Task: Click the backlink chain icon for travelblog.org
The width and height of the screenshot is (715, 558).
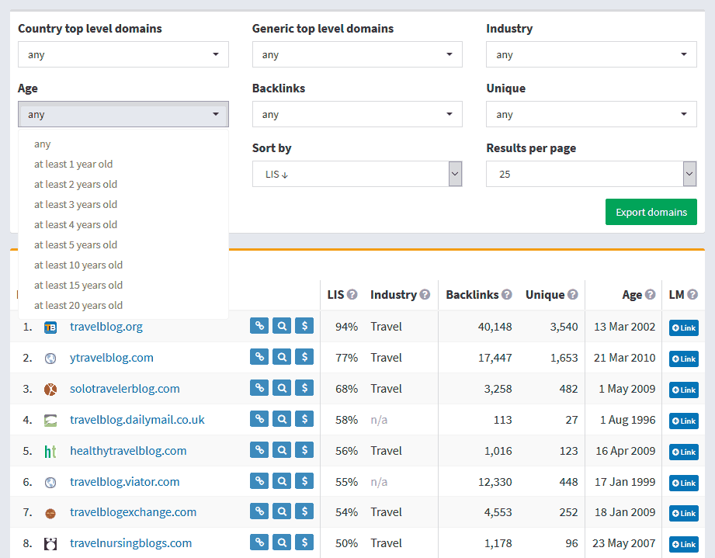Action: (x=259, y=326)
